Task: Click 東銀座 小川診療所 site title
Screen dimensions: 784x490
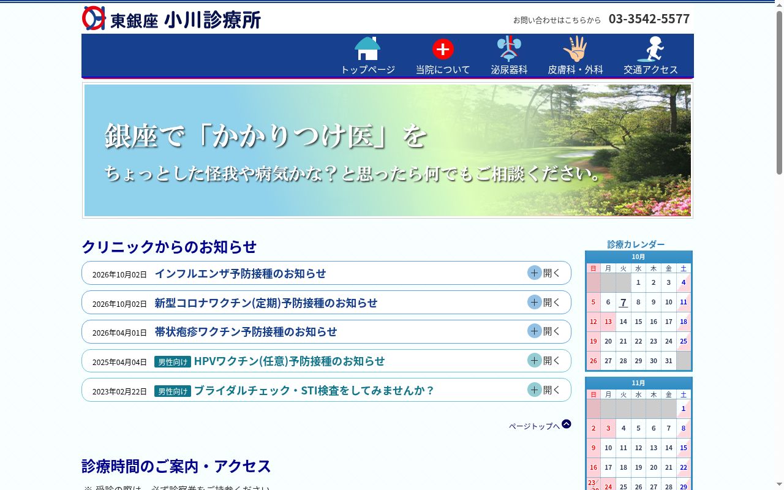Action: coord(186,19)
